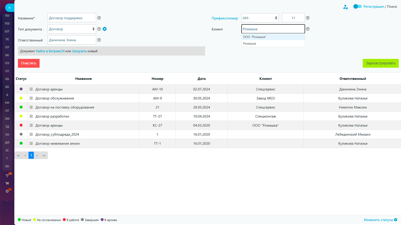Click the shopping cart icon in sidebar
This screenshot has width=401, height=225.
pos(7,183)
